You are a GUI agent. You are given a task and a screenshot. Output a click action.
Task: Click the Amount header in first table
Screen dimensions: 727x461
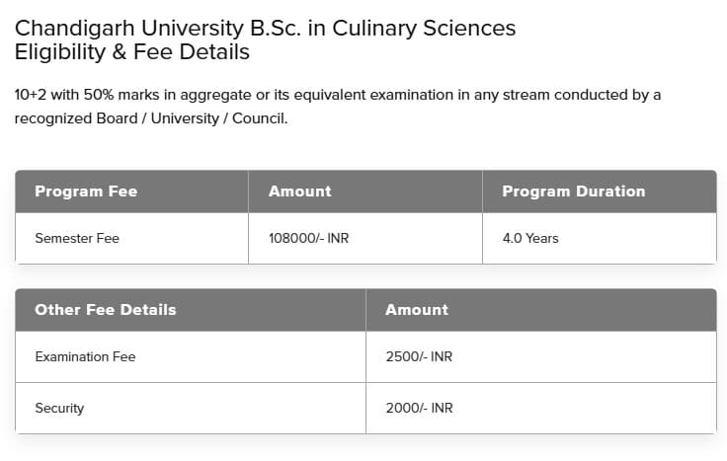point(300,192)
